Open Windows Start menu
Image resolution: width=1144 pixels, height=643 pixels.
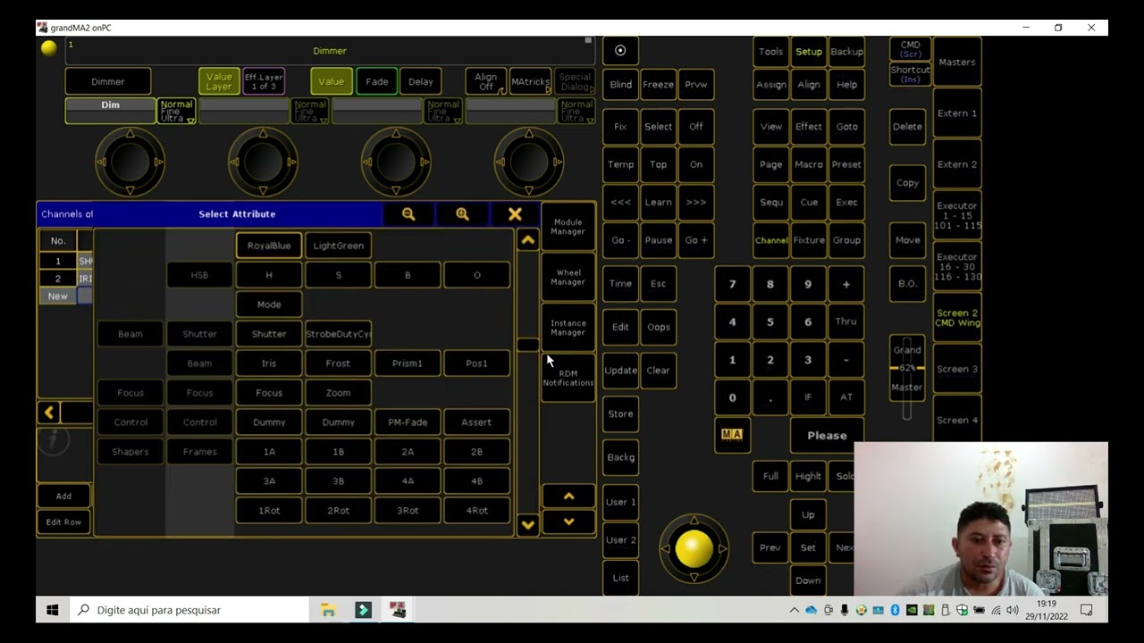pos(52,610)
